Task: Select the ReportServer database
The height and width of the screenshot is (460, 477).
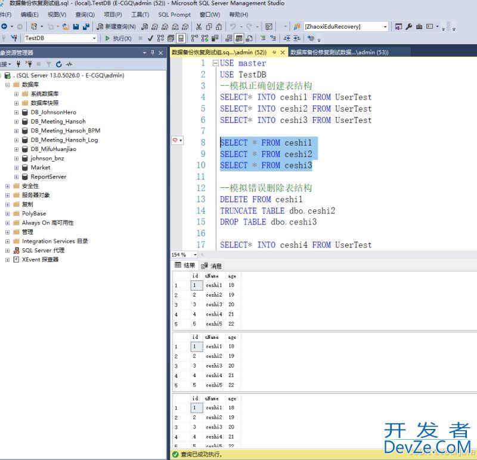Action: pyautogui.click(x=48, y=177)
